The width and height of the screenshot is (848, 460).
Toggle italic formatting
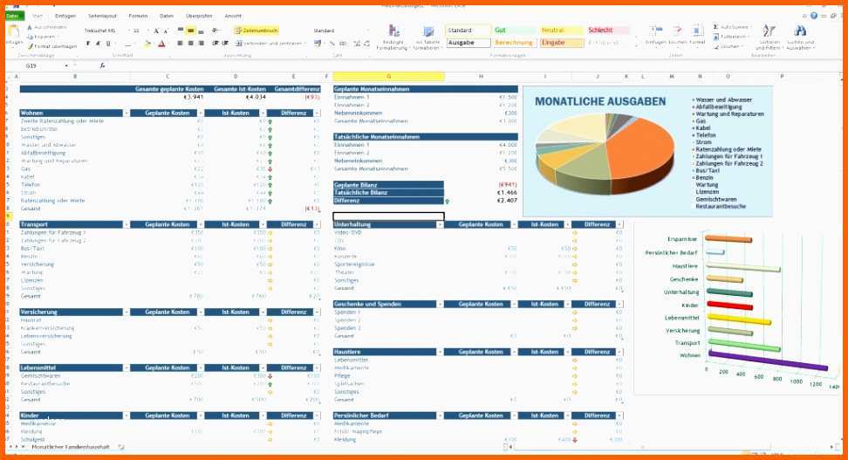(98, 44)
